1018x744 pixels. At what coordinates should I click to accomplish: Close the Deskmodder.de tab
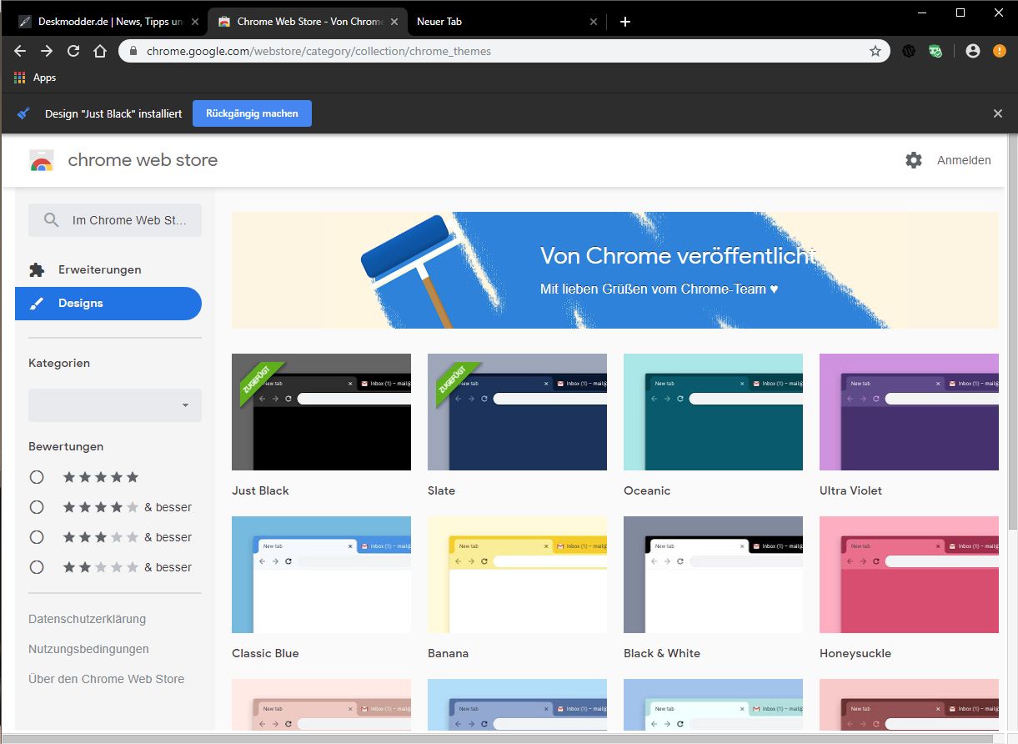click(195, 22)
